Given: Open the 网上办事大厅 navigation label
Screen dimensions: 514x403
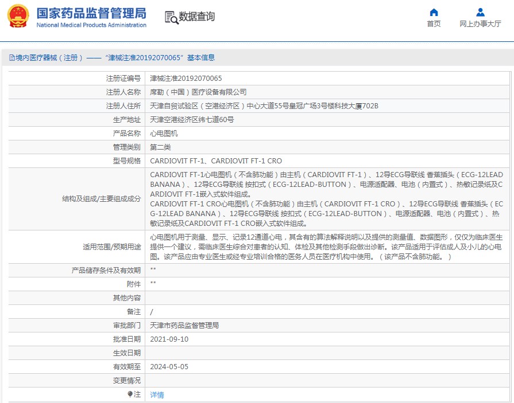Looking at the screenshot, I should 480,24.
